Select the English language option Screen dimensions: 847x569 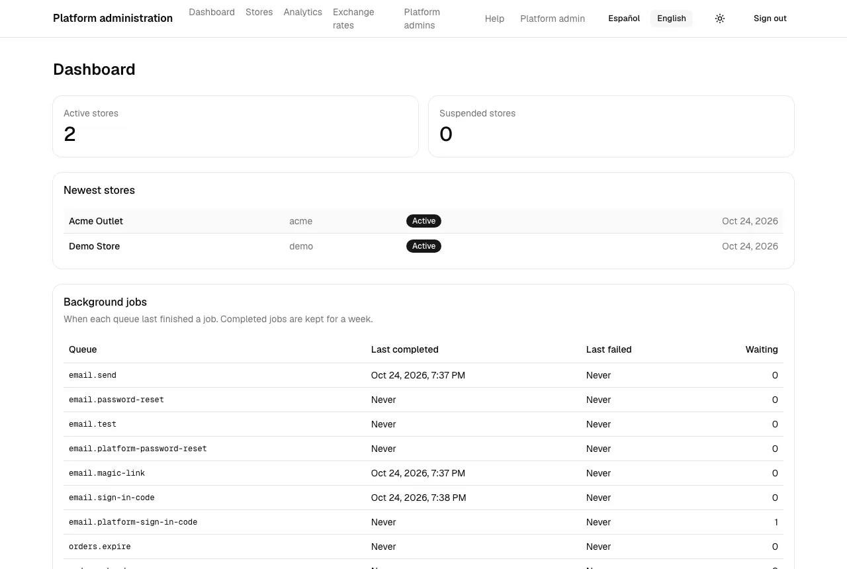[672, 19]
